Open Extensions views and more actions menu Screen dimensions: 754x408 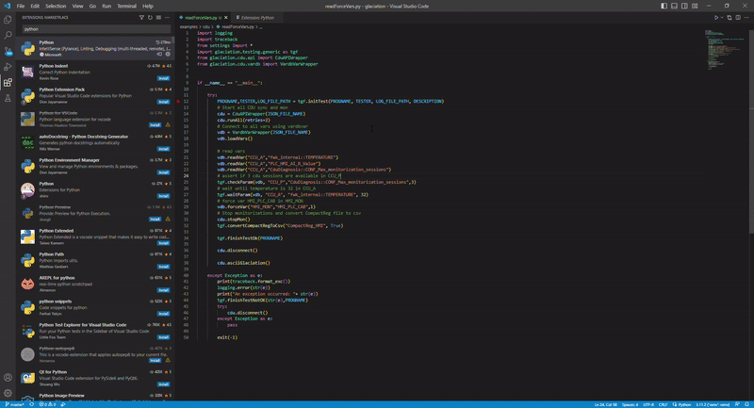[x=168, y=17]
